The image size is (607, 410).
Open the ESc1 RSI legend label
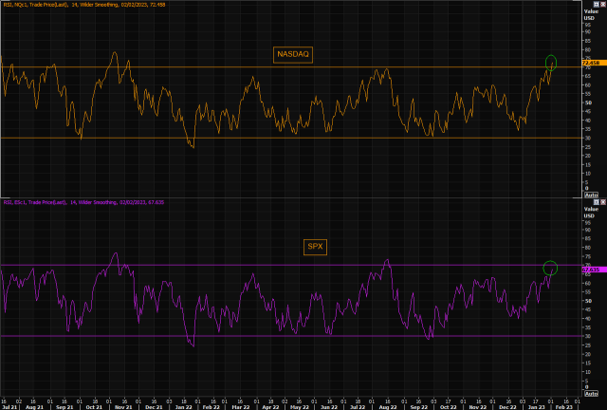(x=83, y=202)
